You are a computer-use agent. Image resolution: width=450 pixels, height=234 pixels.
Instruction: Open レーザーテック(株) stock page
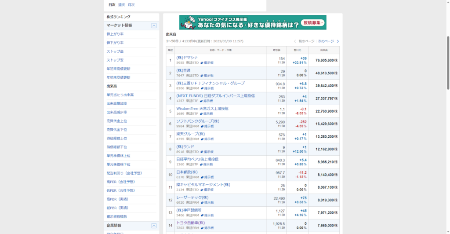point(192,197)
